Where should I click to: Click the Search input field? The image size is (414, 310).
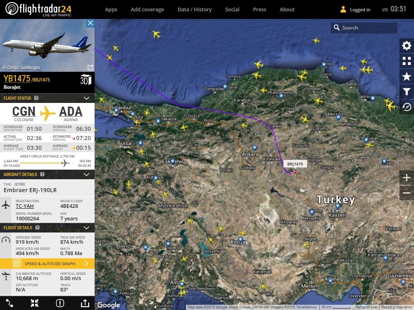(x=368, y=28)
